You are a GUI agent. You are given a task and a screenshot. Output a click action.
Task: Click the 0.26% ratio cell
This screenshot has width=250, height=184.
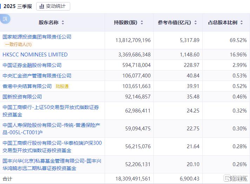(x=239, y=164)
